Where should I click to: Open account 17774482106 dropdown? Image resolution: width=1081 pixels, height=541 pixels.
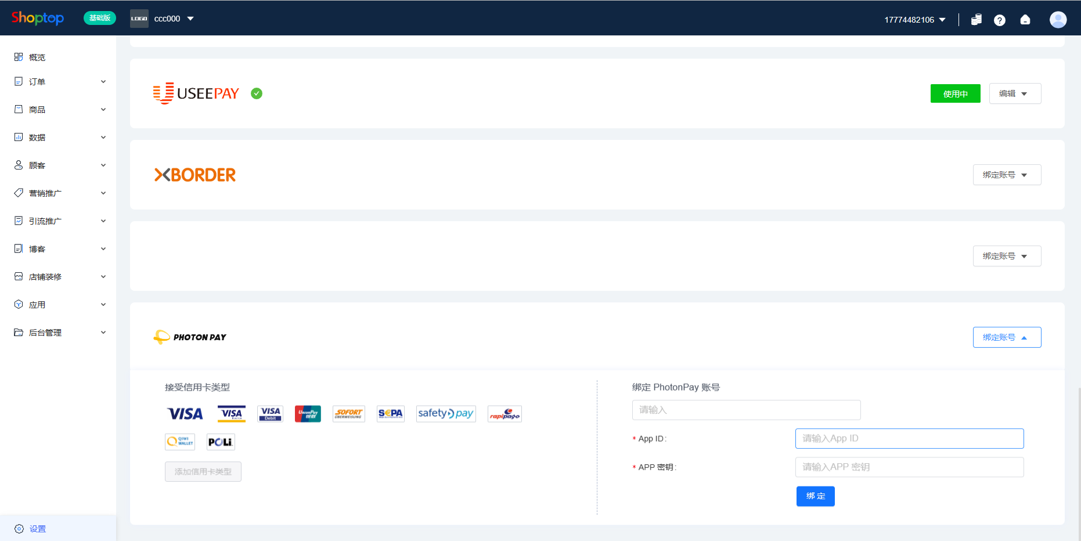point(915,20)
